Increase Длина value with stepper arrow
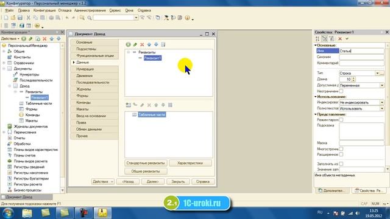Image resolution: width=390 pixels, height=219 pixels. tap(353, 78)
